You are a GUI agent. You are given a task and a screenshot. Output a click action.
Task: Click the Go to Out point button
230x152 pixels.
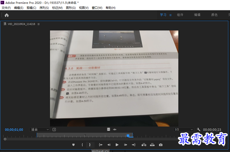(x=134, y=145)
